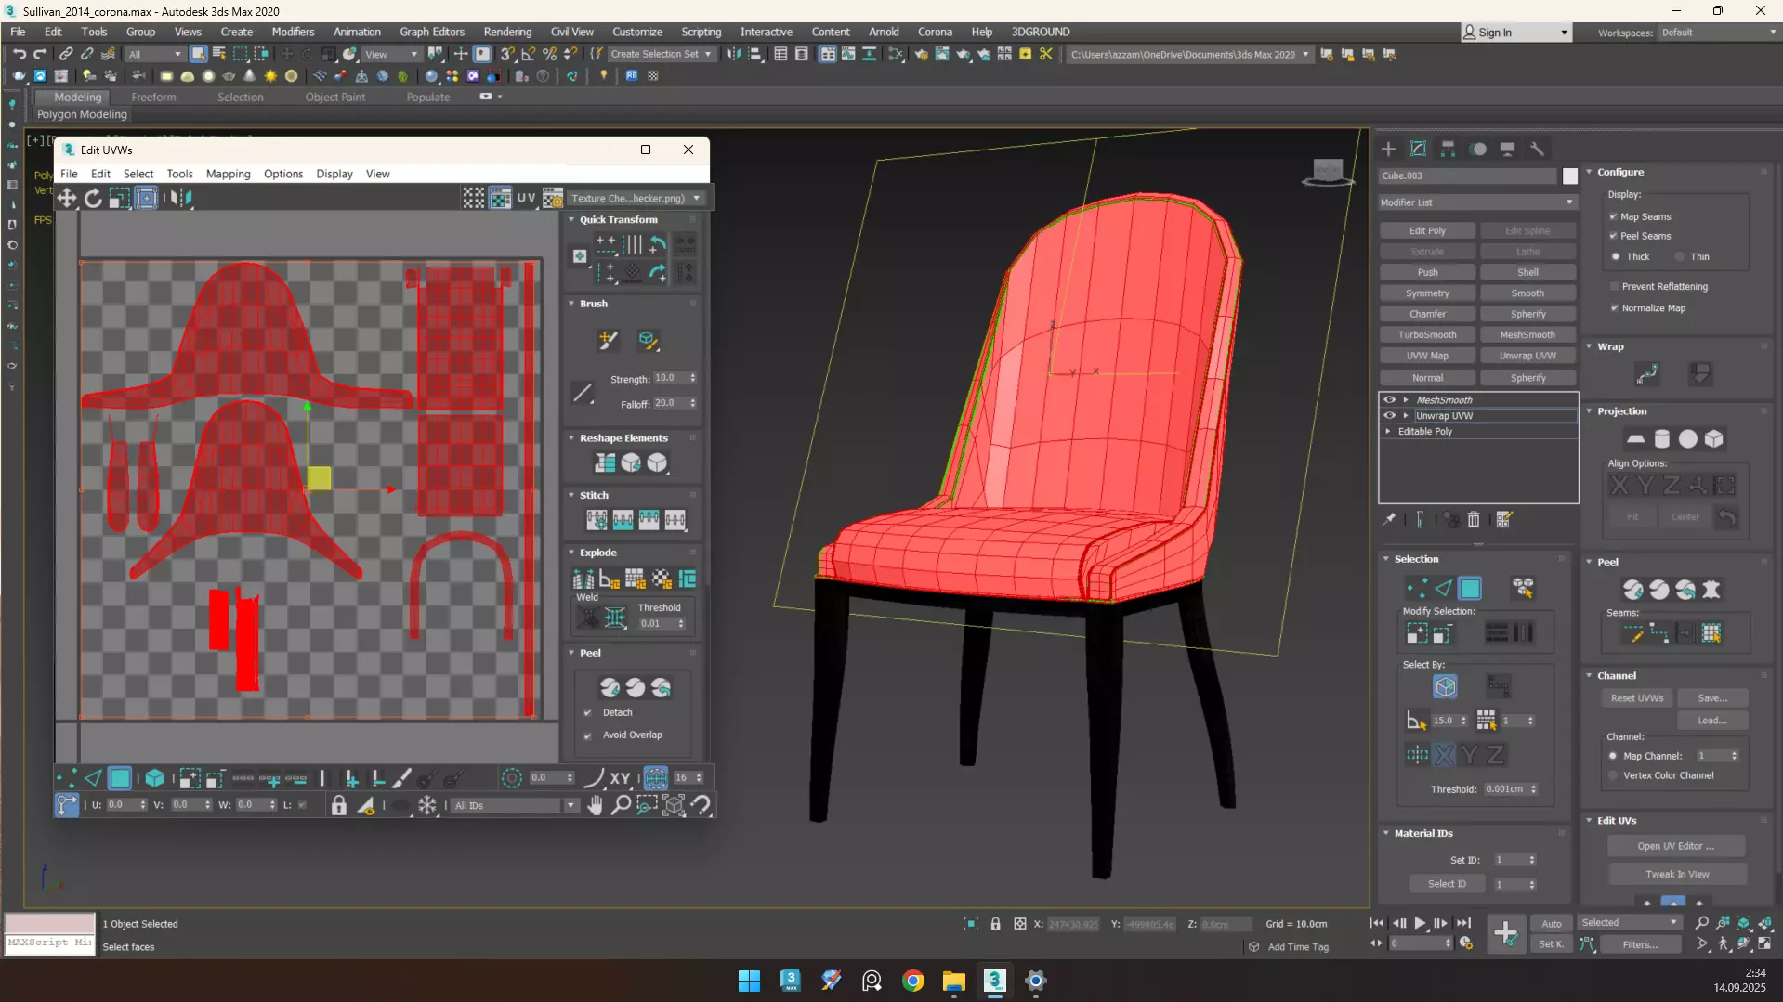
Task: Switch to the Object Paint ribbon tab
Action: [x=334, y=97]
